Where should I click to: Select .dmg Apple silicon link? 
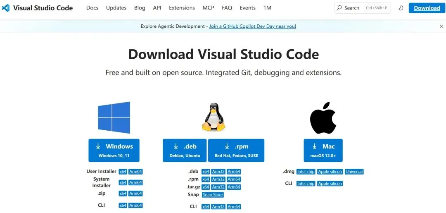tap(330, 171)
